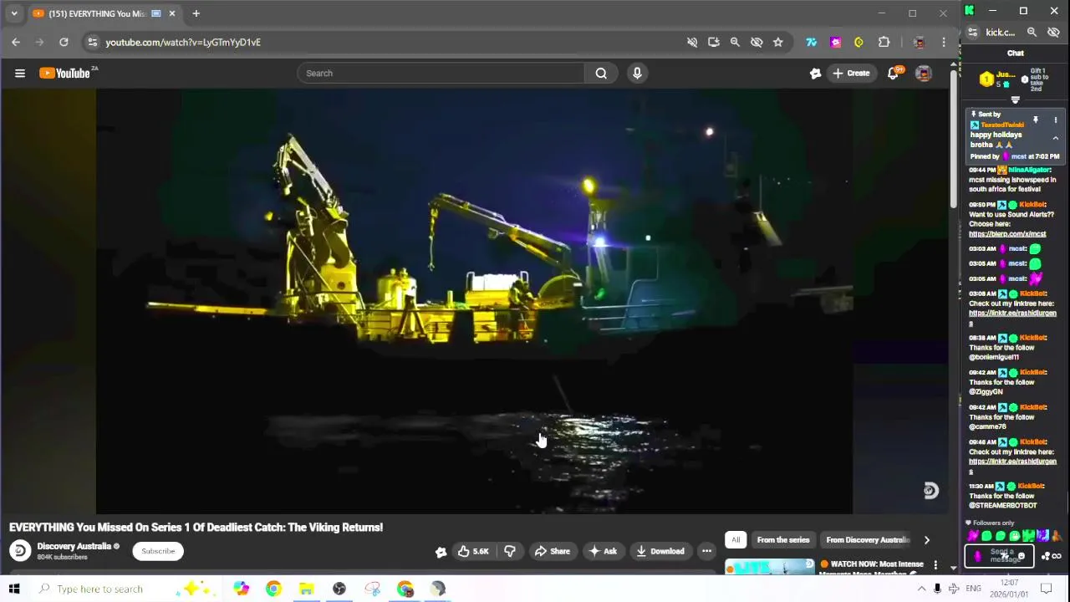
Task: Click the YouTube search magnifier button
Action: pos(601,74)
